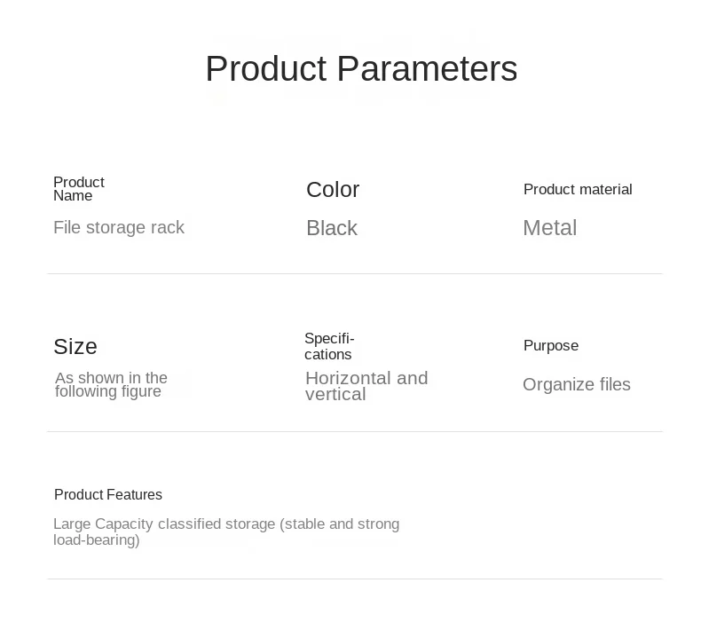The height and width of the screenshot is (622, 701).
Task: Click the word Parameters in title
Action: (426, 69)
